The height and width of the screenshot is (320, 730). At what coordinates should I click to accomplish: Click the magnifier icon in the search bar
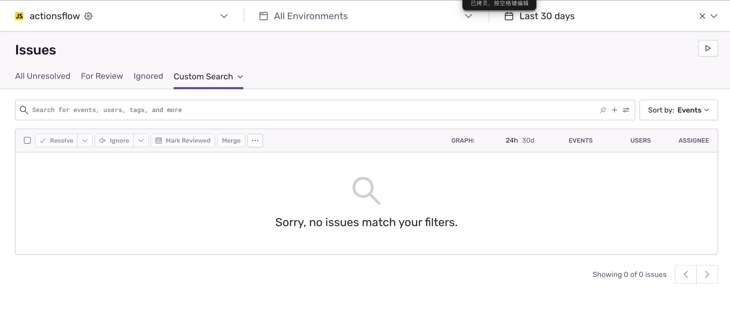24,110
